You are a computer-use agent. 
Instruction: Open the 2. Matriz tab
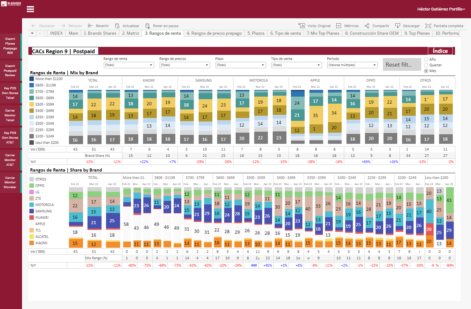(x=130, y=33)
